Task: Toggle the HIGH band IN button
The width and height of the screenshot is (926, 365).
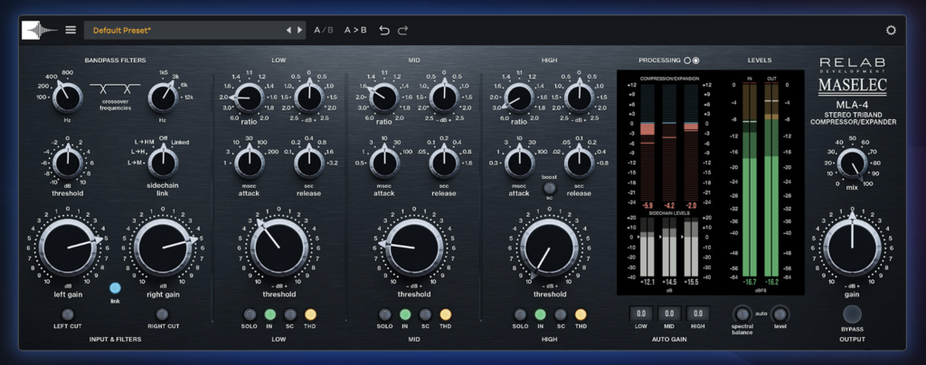Action: (x=541, y=314)
